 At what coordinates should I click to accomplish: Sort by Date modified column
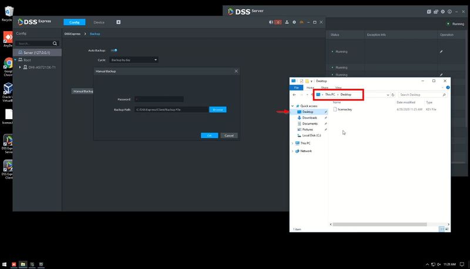click(x=406, y=102)
